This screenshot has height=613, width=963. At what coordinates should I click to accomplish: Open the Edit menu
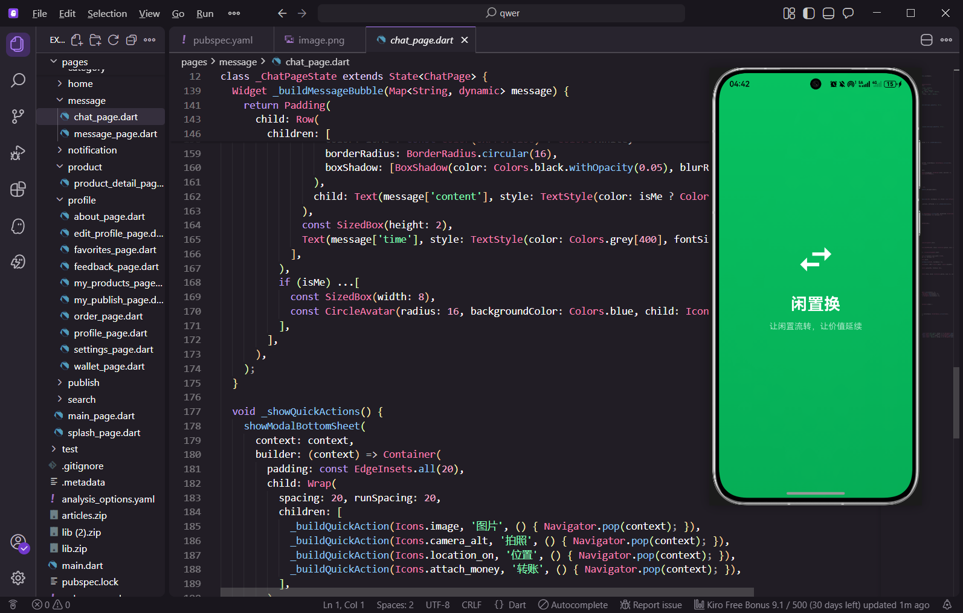pyautogui.click(x=67, y=13)
